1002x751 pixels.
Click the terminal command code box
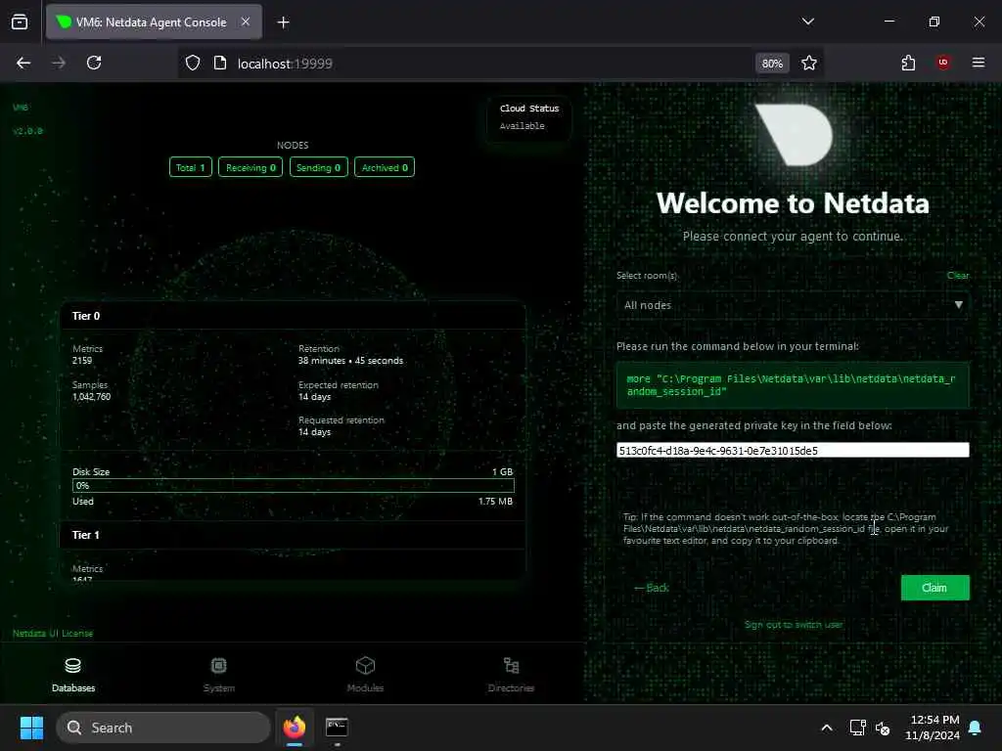793,385
